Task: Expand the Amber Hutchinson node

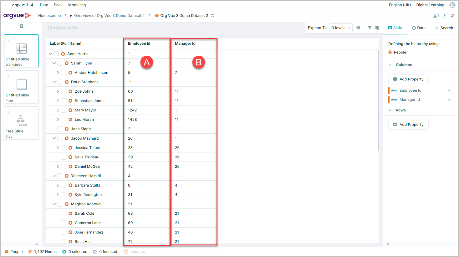Action: [x=58, y=73]
